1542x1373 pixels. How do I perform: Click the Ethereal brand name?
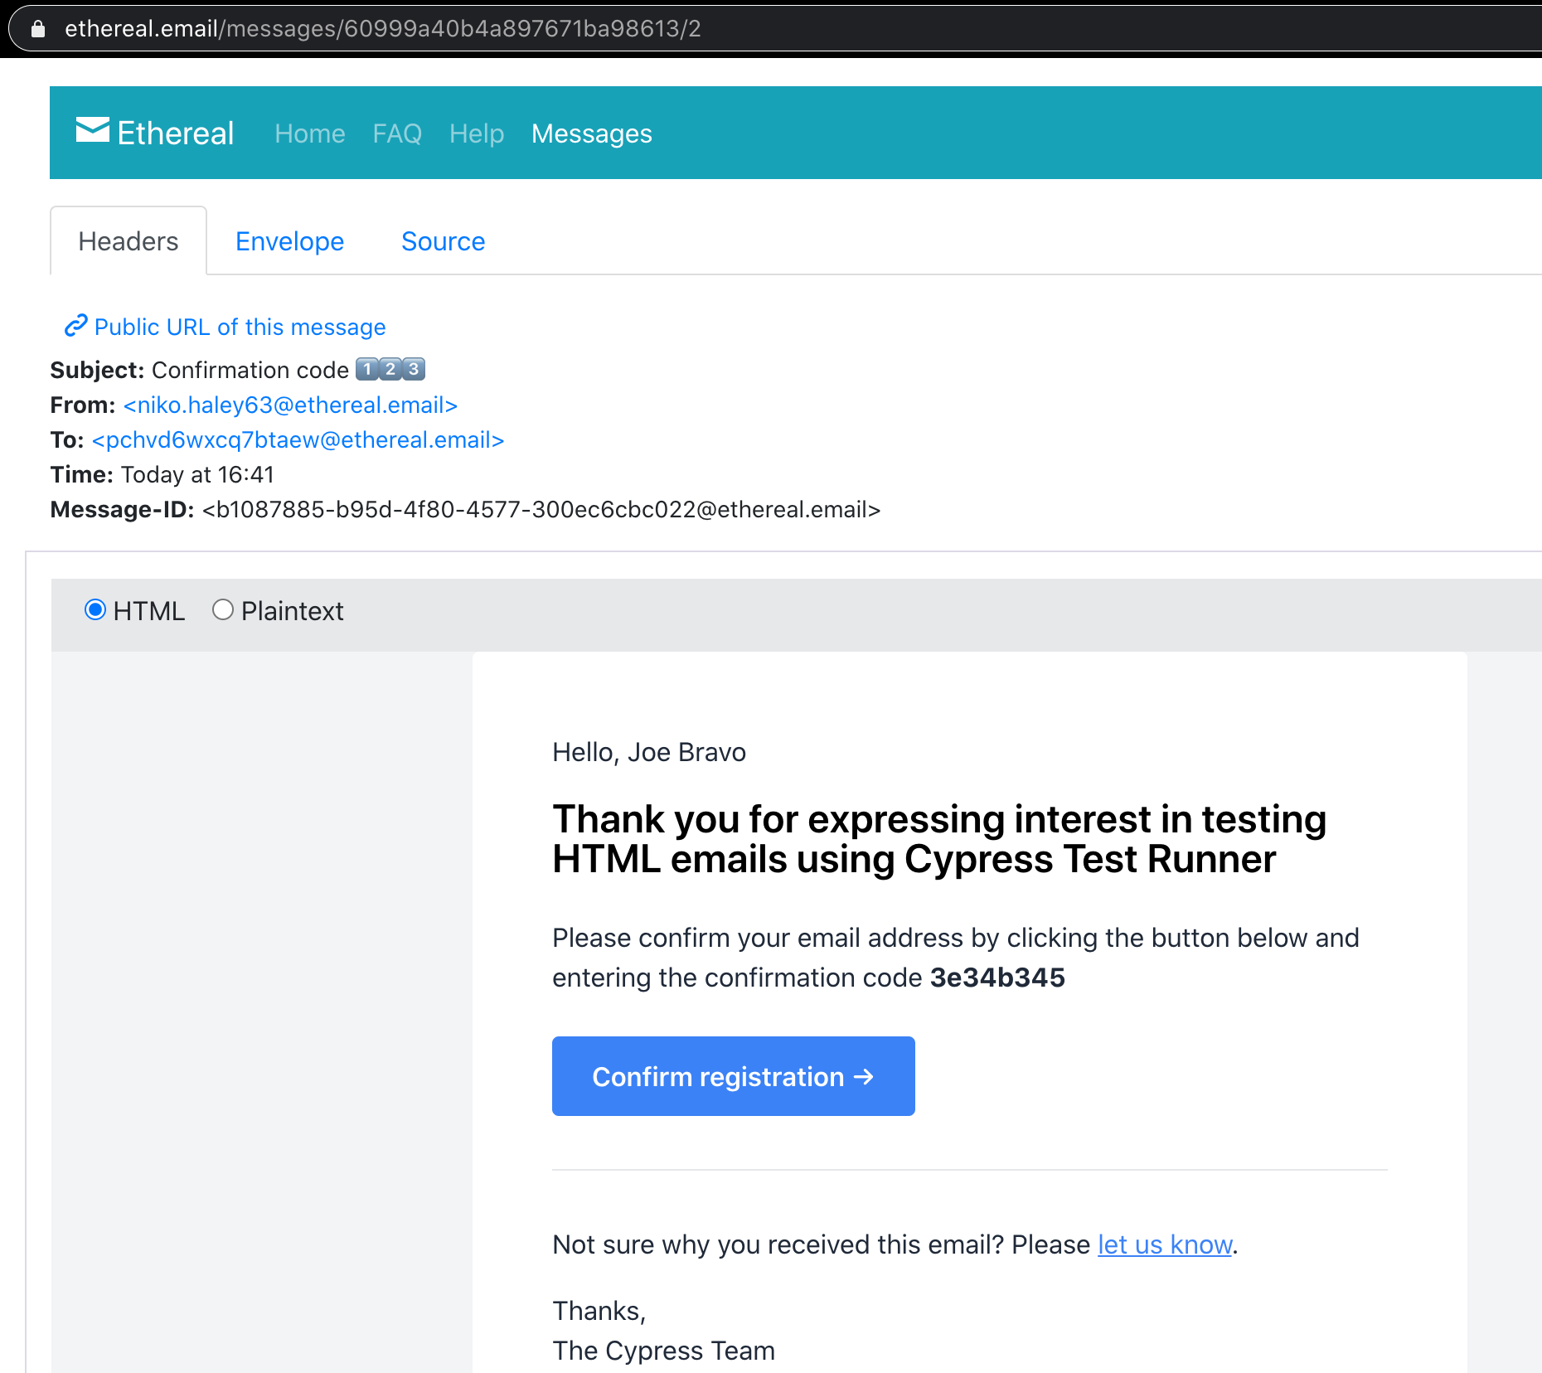[176, 133]
